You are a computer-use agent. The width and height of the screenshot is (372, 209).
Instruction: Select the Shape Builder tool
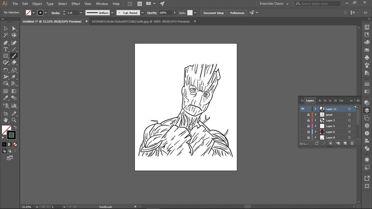(x=5, y=83)
